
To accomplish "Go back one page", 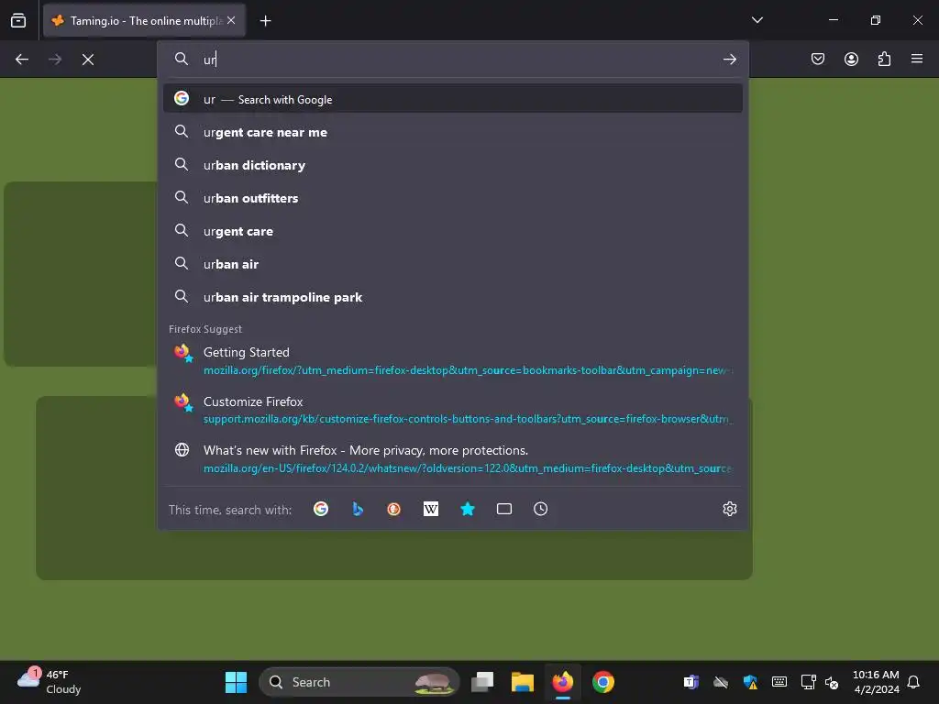I will (x=22, y=60).
